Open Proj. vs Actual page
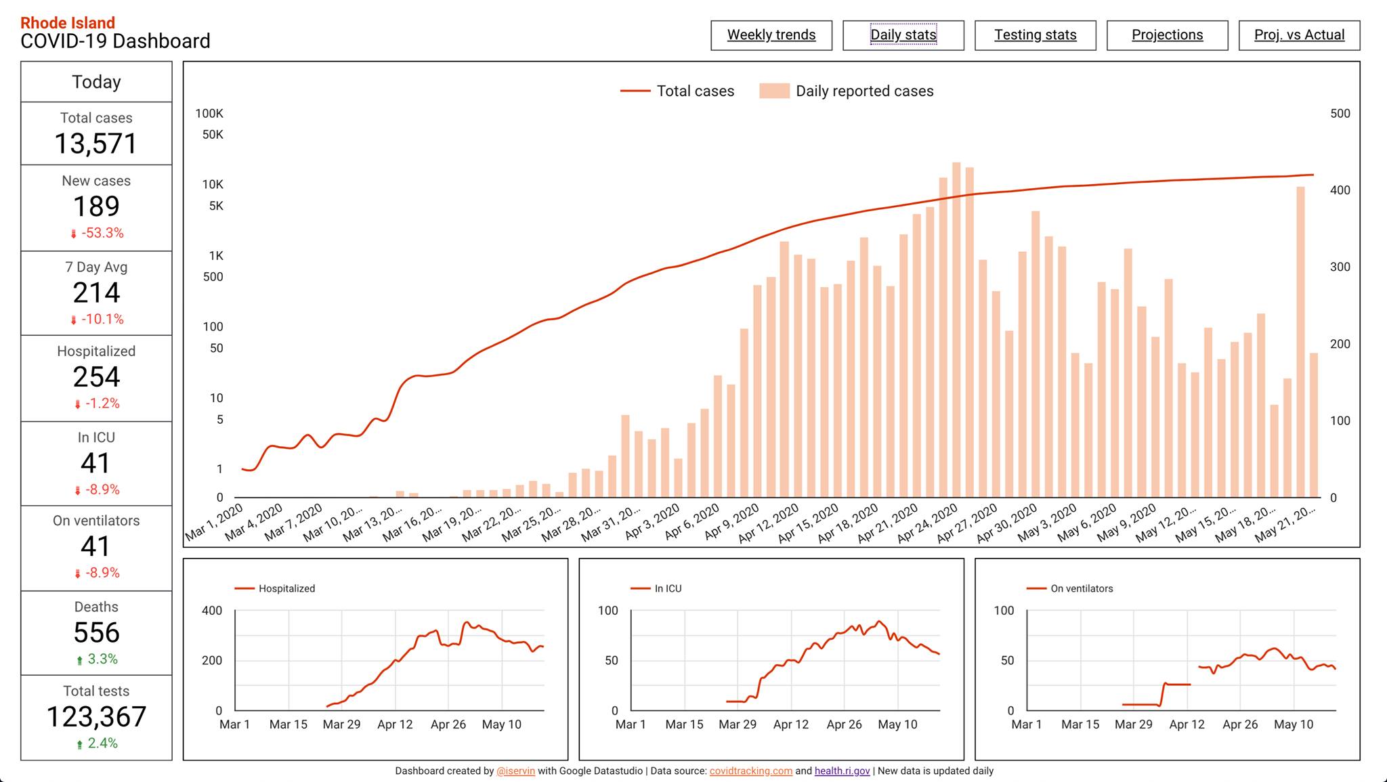The image size is (1387, 782). click(x=1299, y=35)
